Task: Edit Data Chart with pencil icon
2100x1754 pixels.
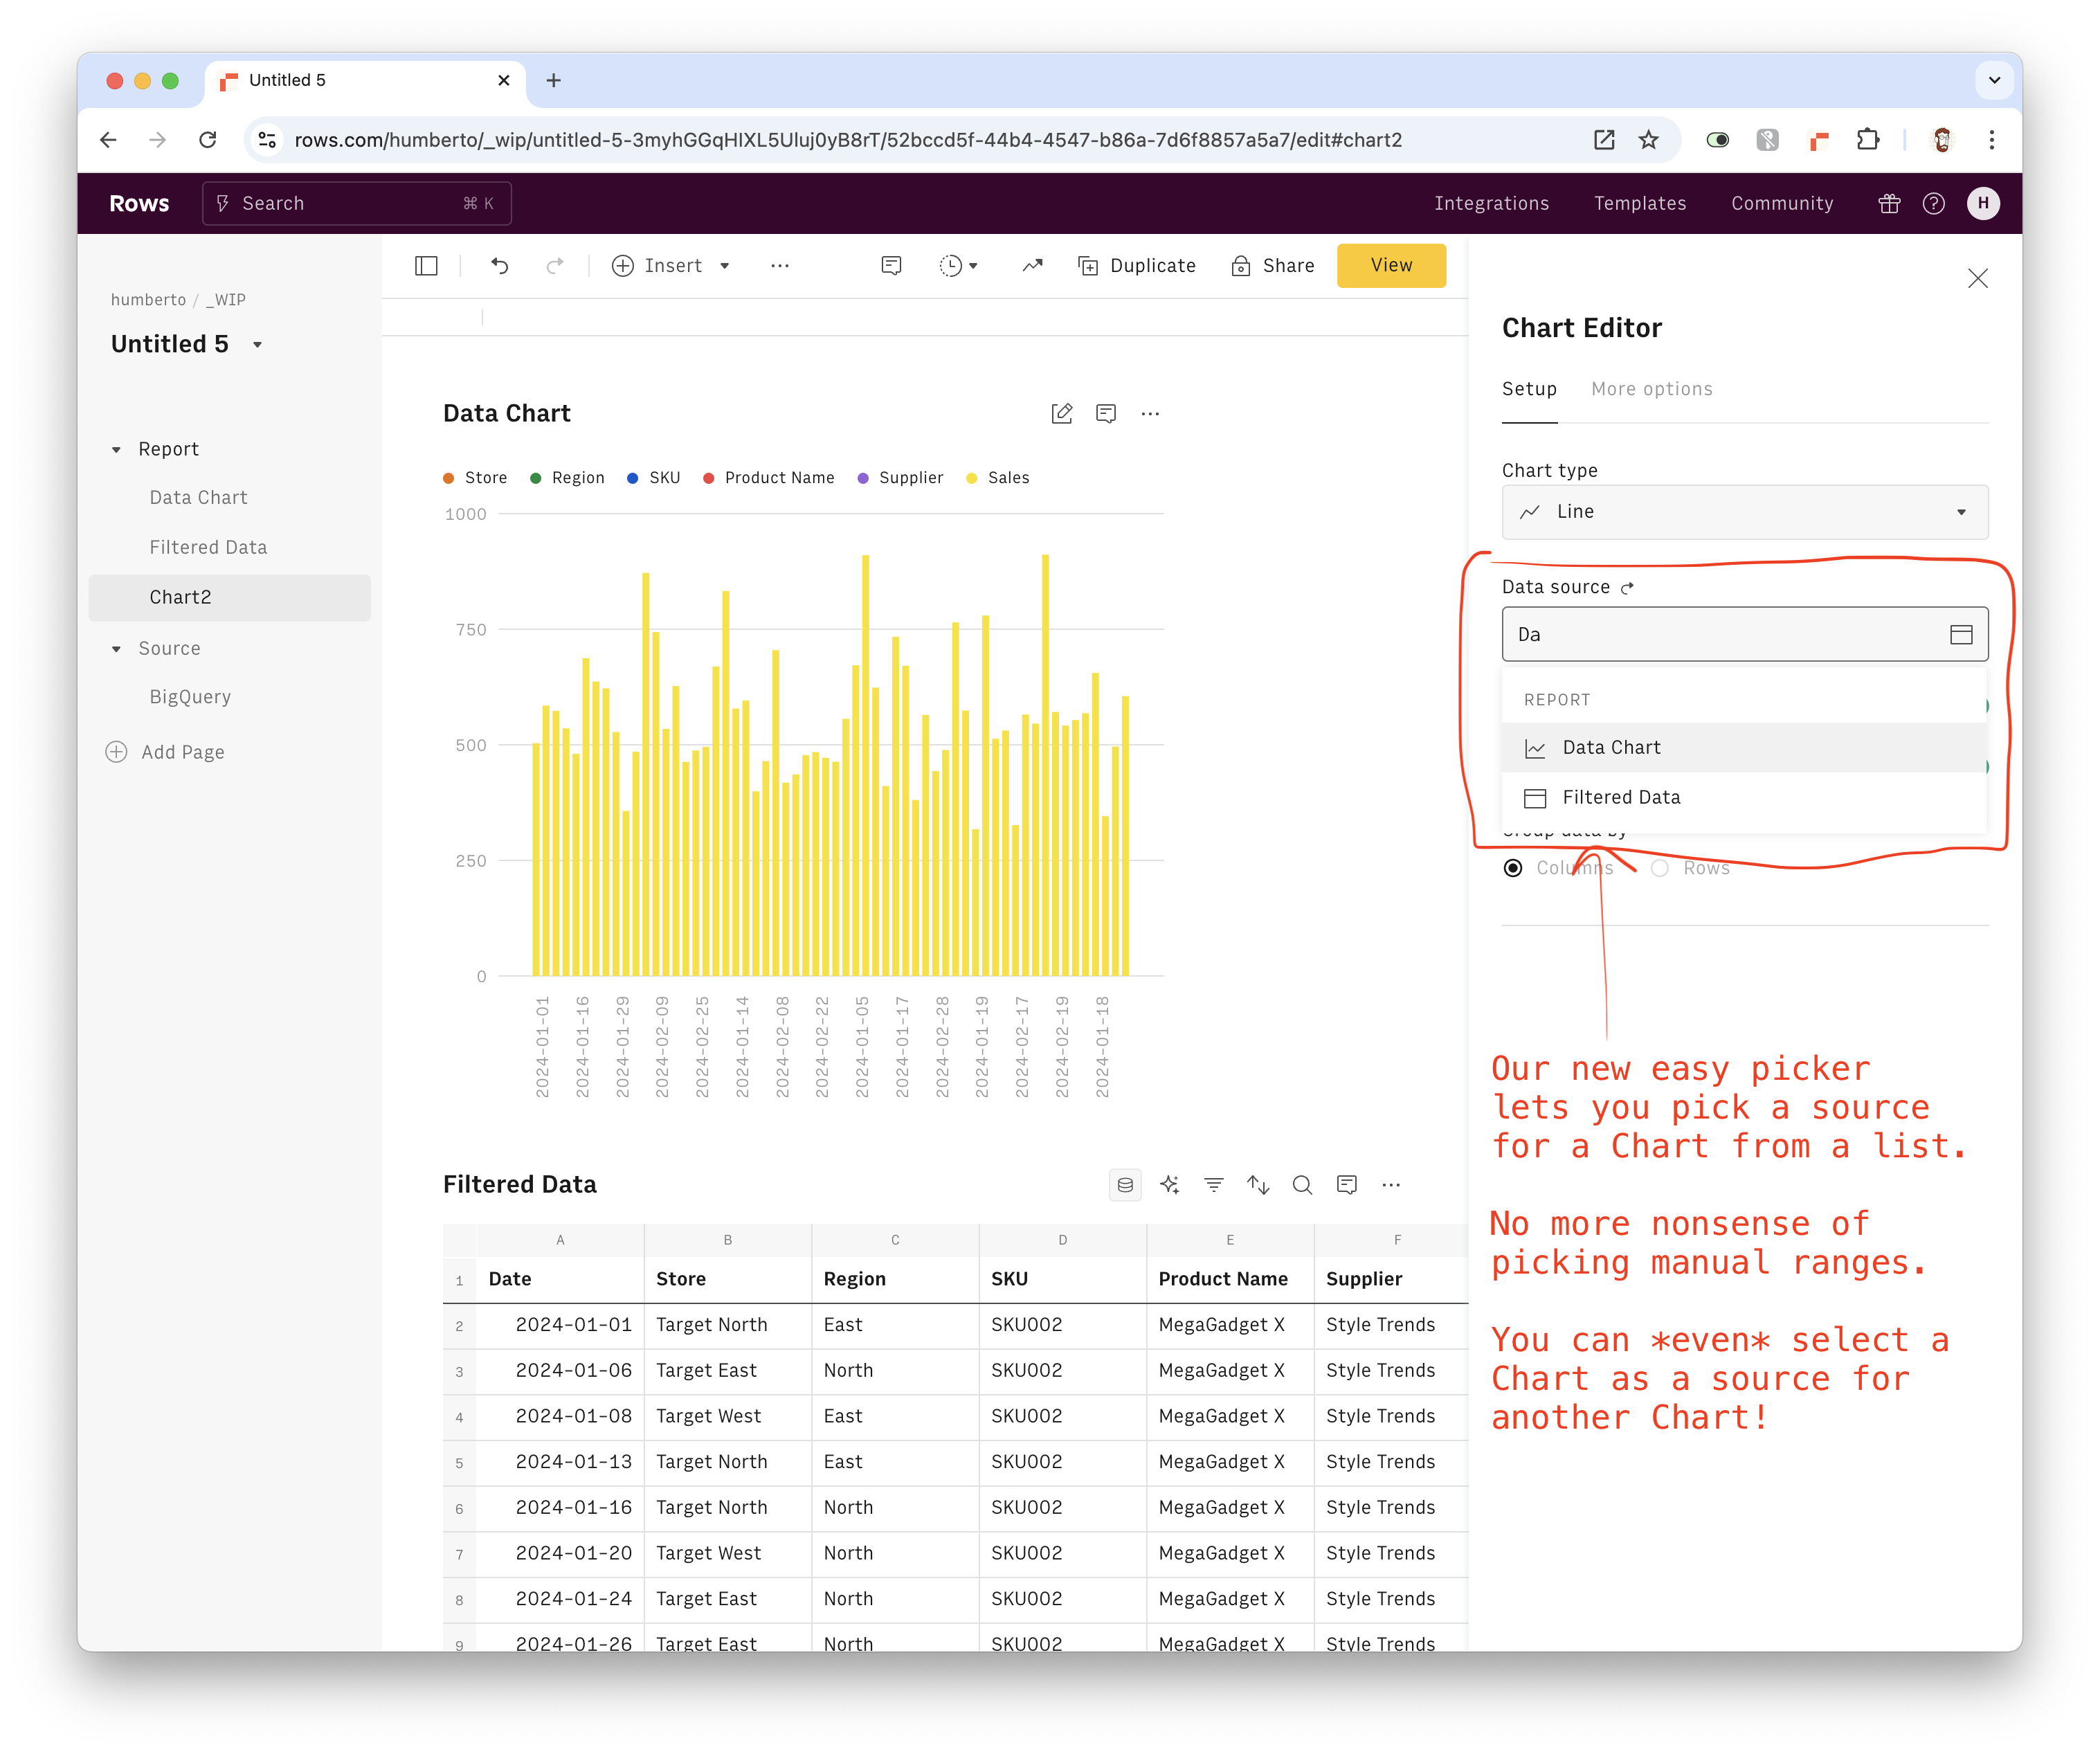Action: coord(1062,413)
